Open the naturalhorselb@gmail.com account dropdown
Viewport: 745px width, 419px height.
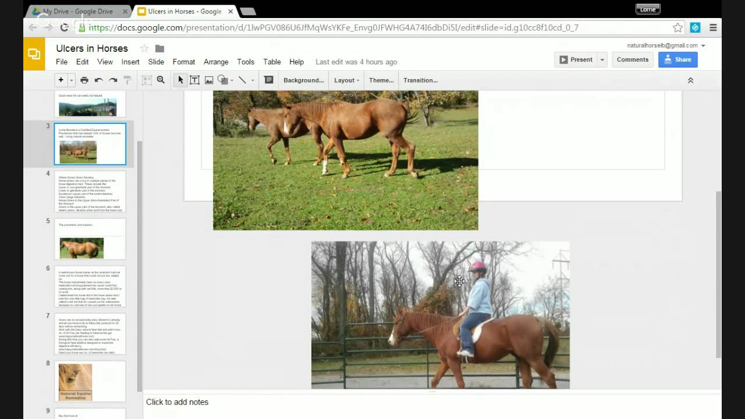click(666, 45)
